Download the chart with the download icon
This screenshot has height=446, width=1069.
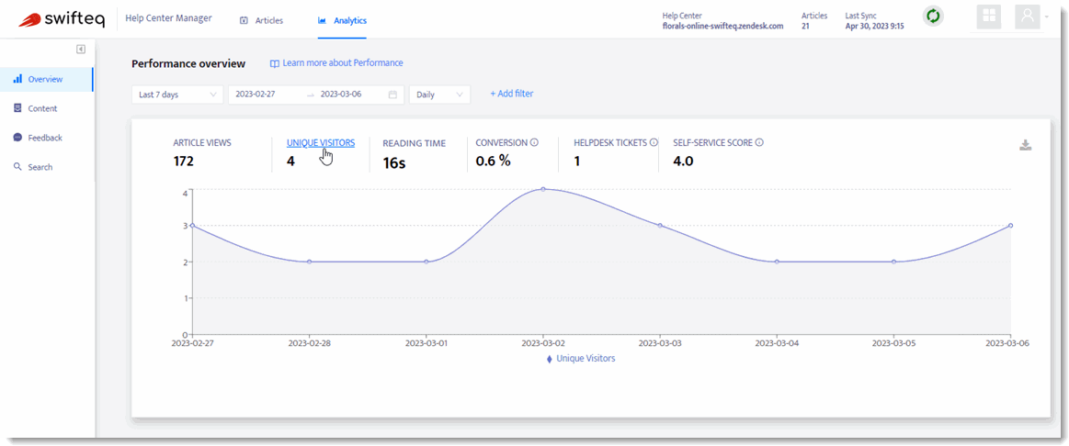click(x=1025, y=145)
